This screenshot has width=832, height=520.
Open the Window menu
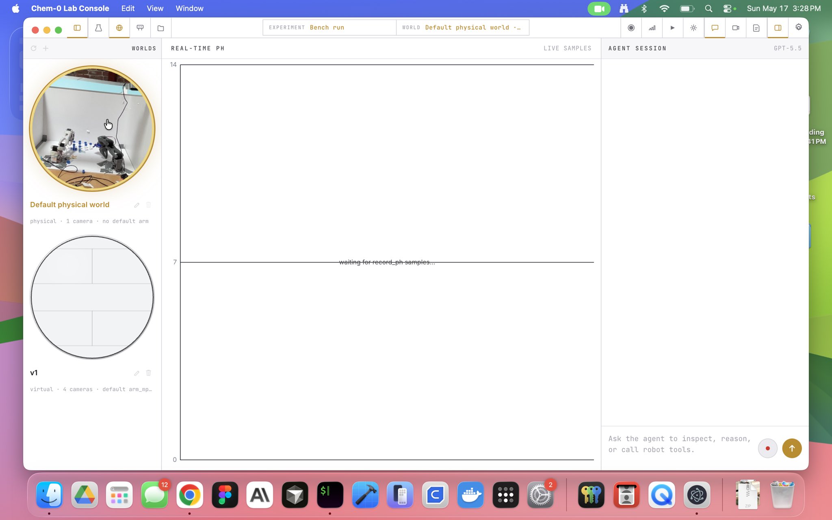pyautogui.click(x=190, y=9)
